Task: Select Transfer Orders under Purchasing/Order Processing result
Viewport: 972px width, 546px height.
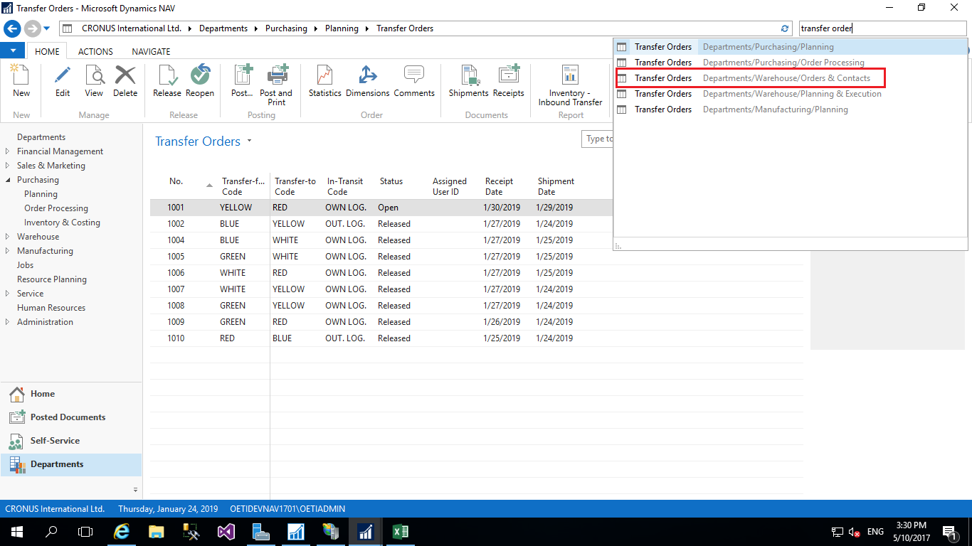Action: tap(791, 63)
